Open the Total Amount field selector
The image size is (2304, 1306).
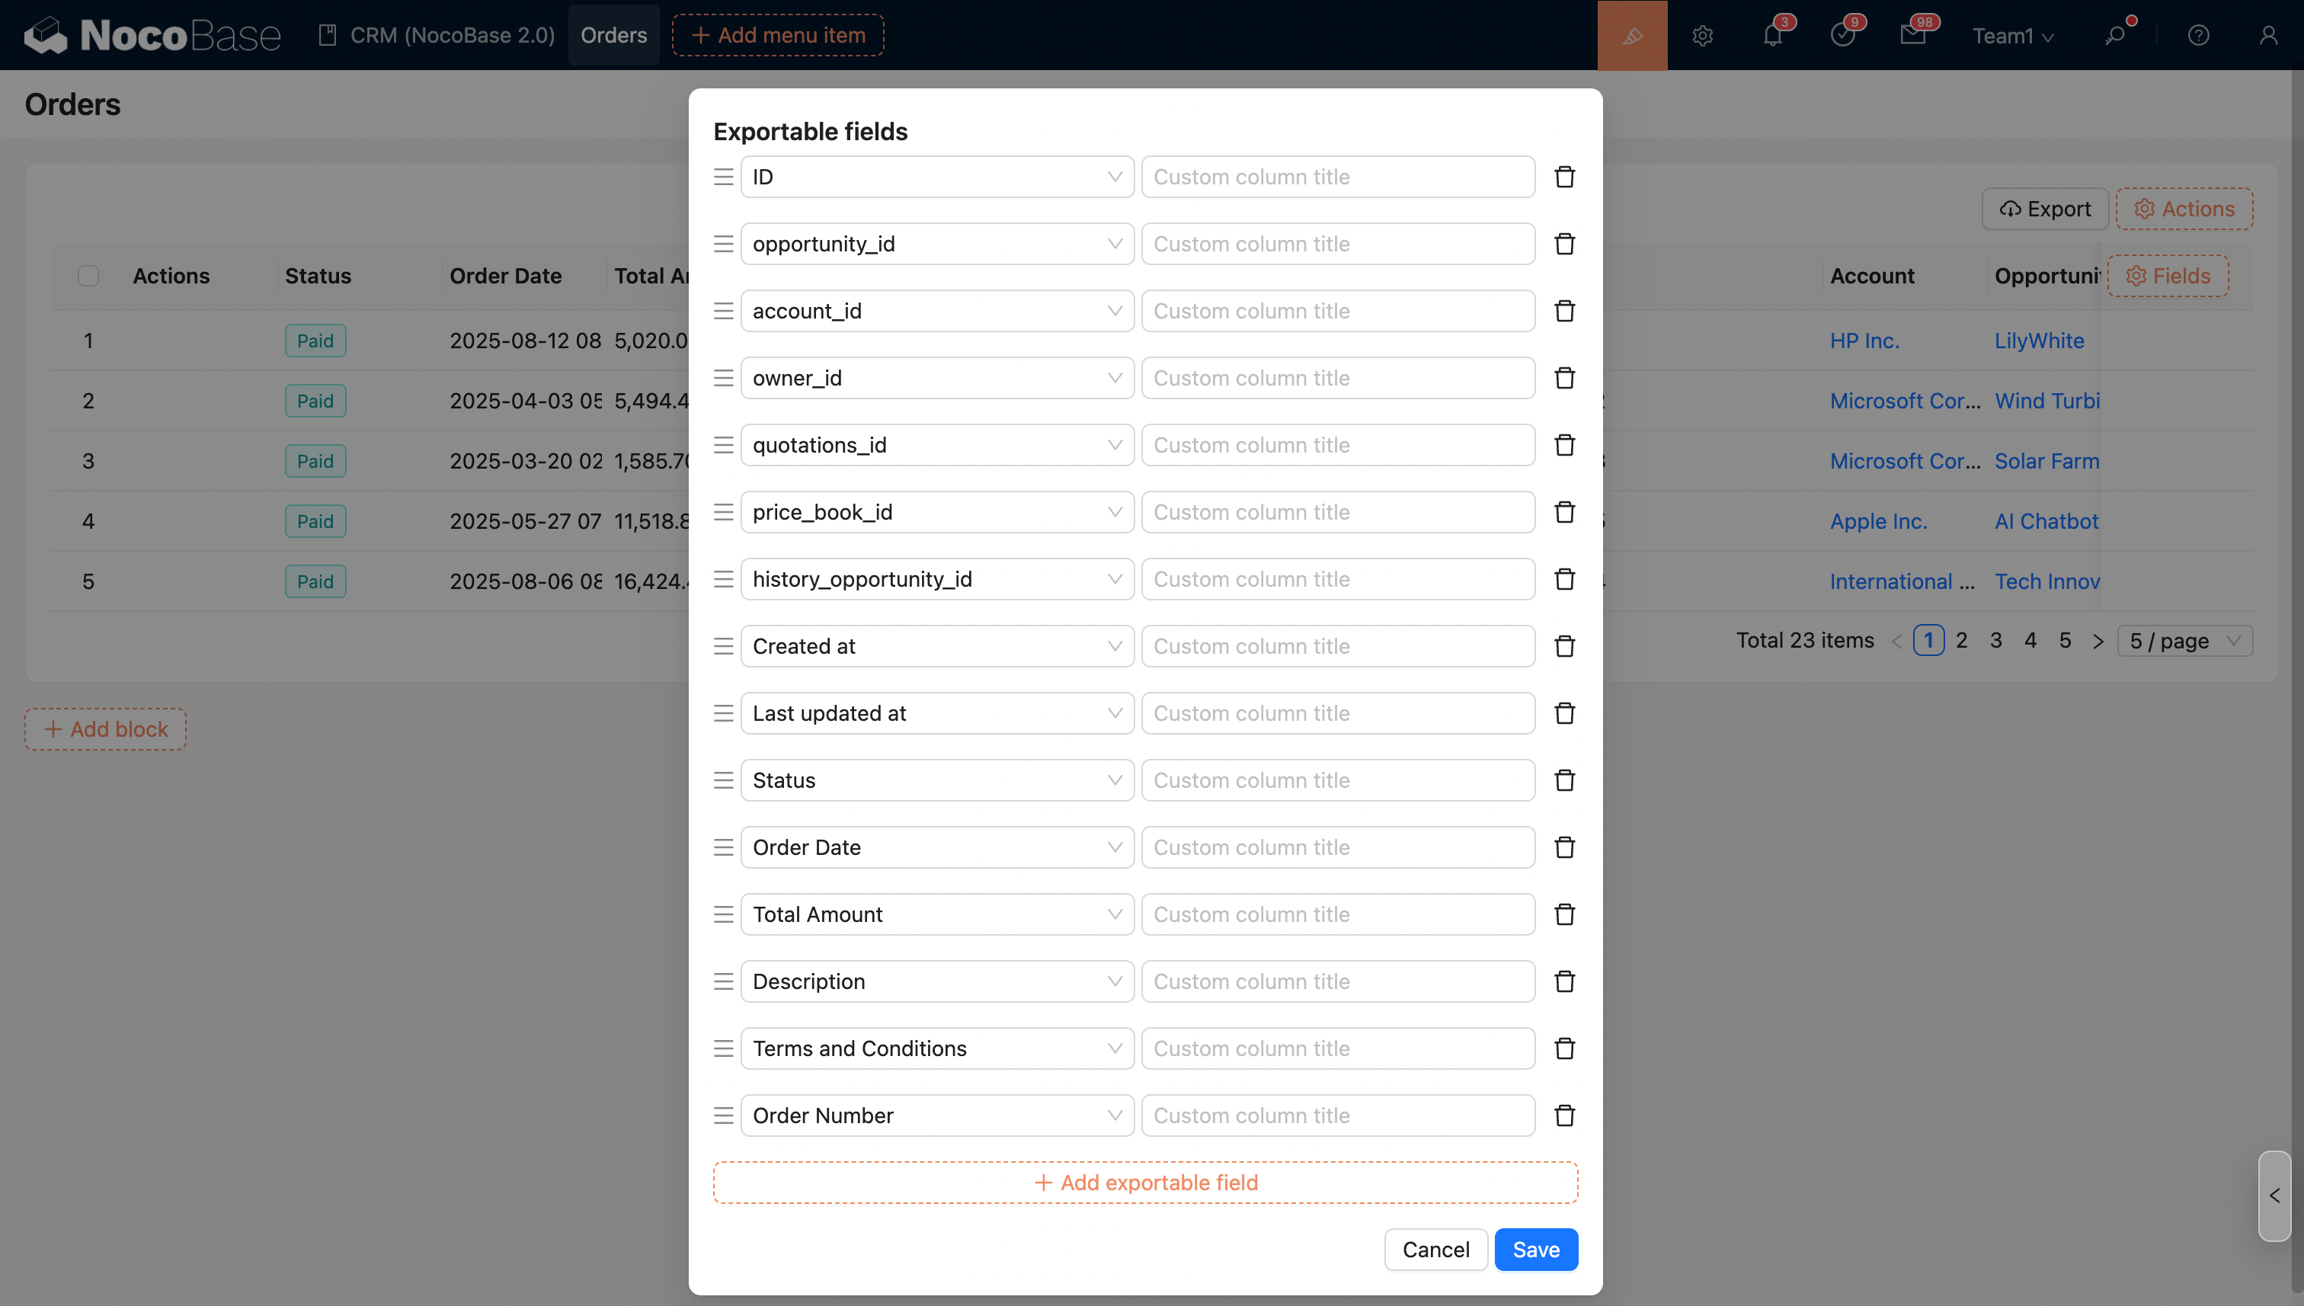[936, 914]
